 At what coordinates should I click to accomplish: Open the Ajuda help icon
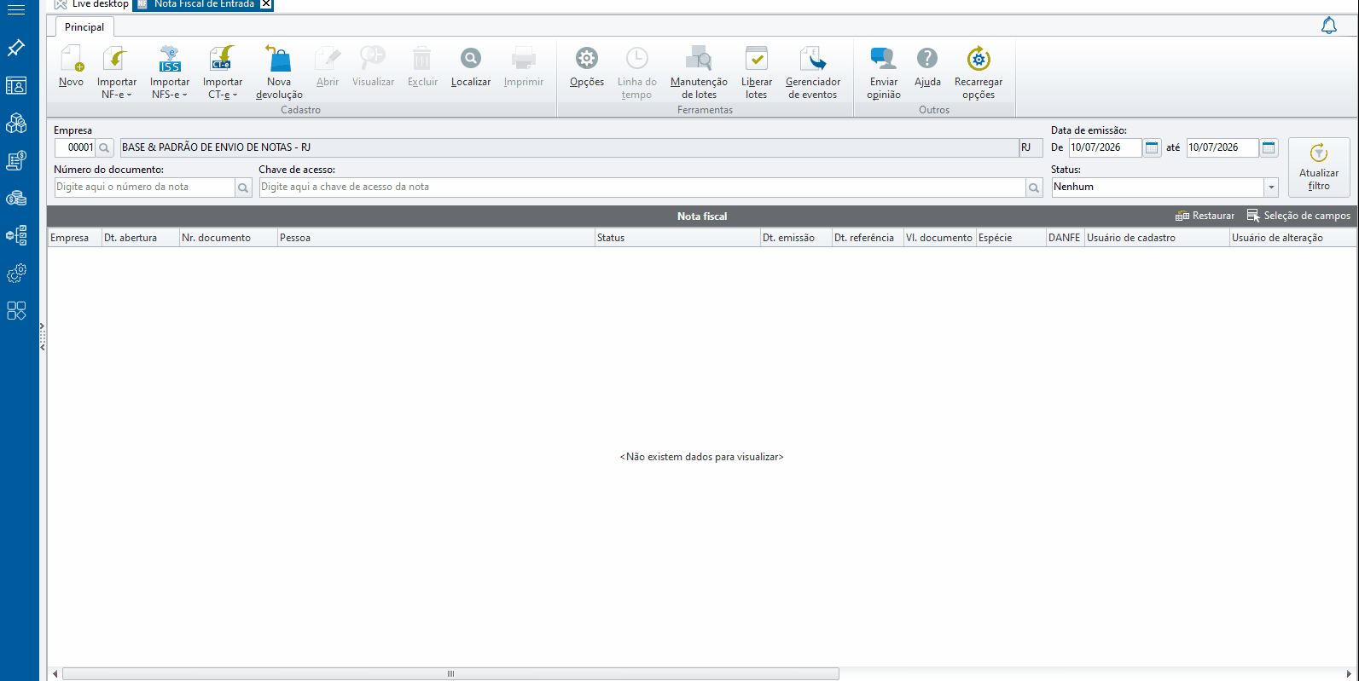click(x=927, y=59)
